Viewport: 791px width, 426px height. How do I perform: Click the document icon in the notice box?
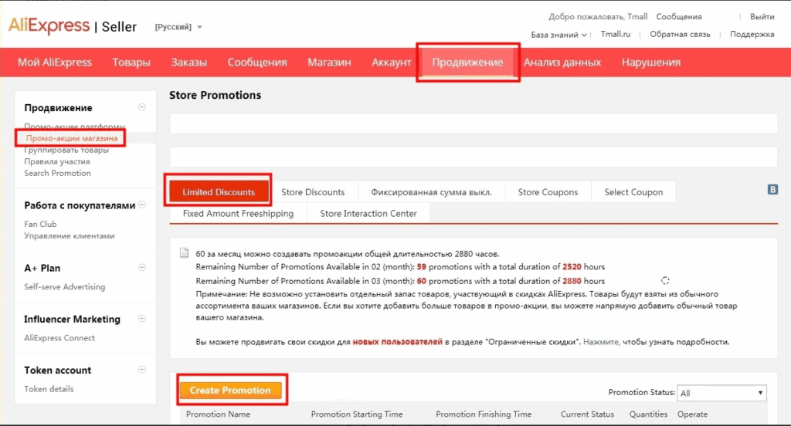click(184, 253)
